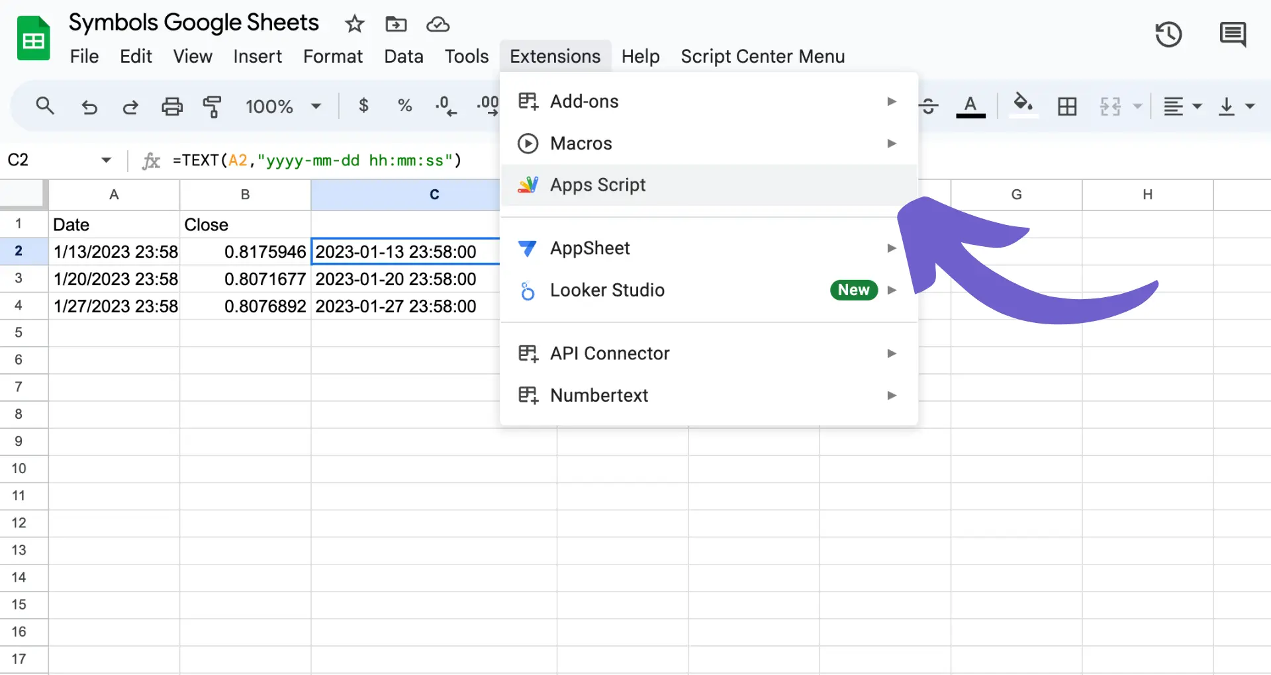
Task: Redo the last action
Action: pos(130,107)
